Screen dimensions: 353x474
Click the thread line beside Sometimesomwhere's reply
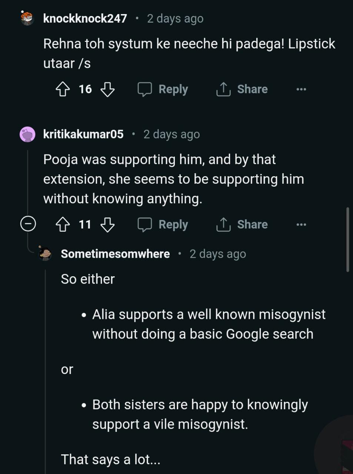[x=45, y=370]
